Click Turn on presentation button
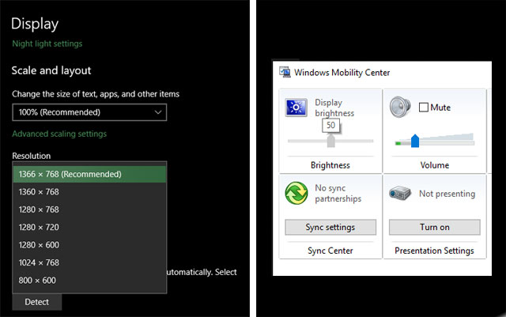The height and width of the screenshot is (317, 506). tap(434, 227)
